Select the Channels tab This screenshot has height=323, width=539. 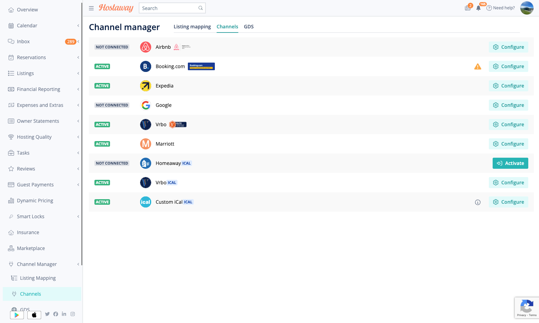[227, 27]
